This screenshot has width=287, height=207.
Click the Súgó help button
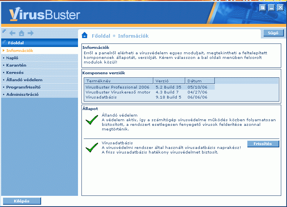point(274,33)
